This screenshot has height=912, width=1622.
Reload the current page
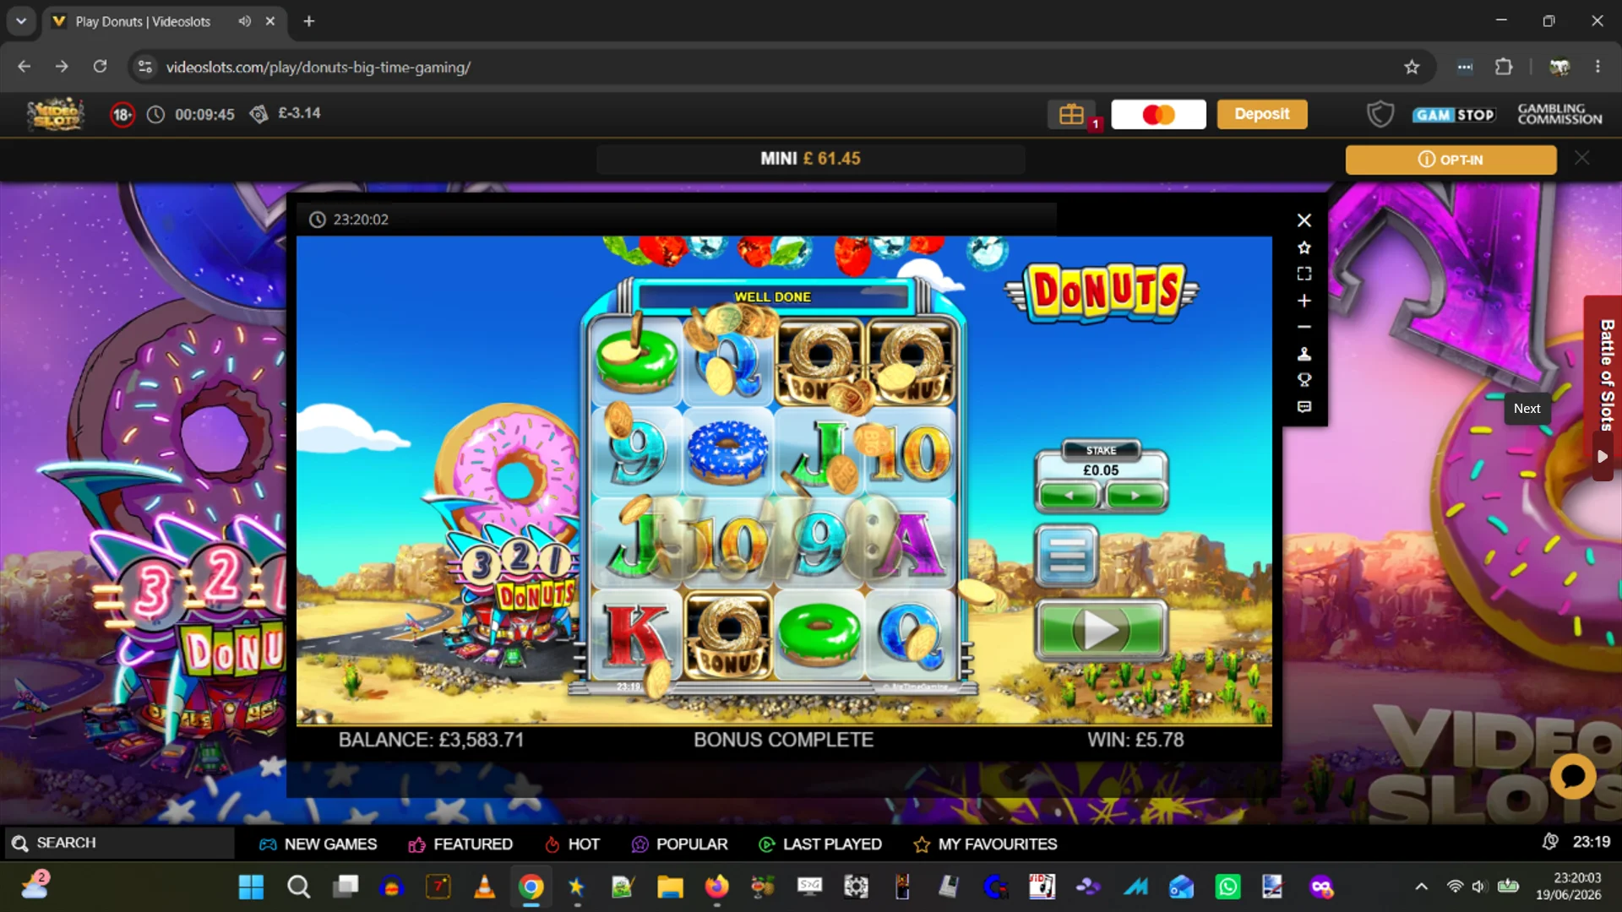point(100,67)
